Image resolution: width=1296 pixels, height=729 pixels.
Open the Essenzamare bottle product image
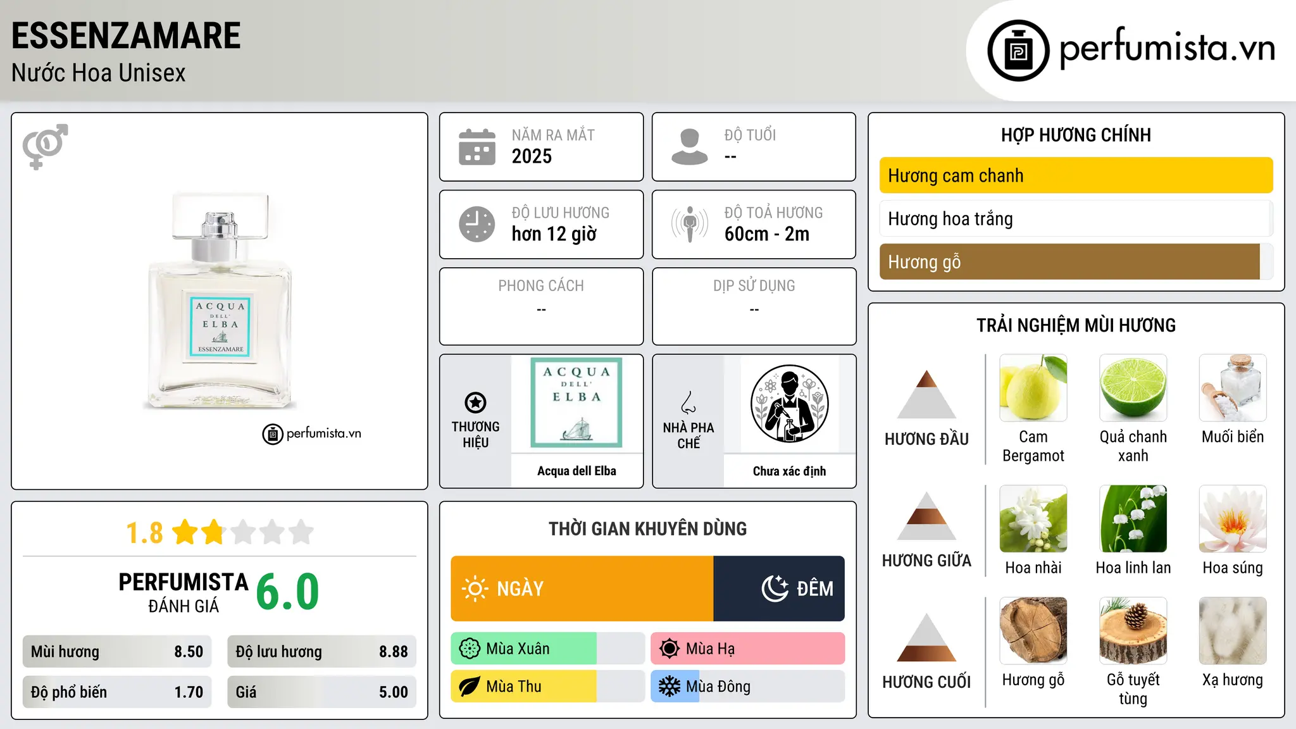click(x=220, y=301)
